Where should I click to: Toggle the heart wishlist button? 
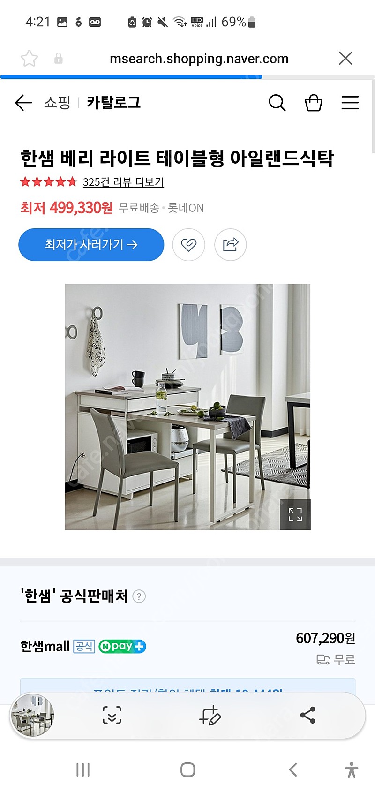tap(188, 244)
